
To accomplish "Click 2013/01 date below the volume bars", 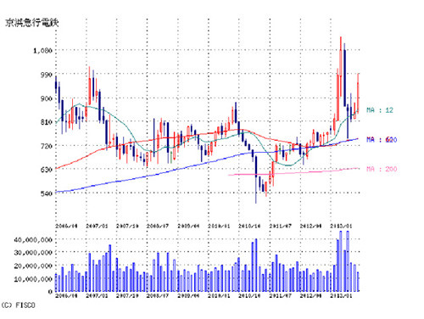I will click(341, 295).
